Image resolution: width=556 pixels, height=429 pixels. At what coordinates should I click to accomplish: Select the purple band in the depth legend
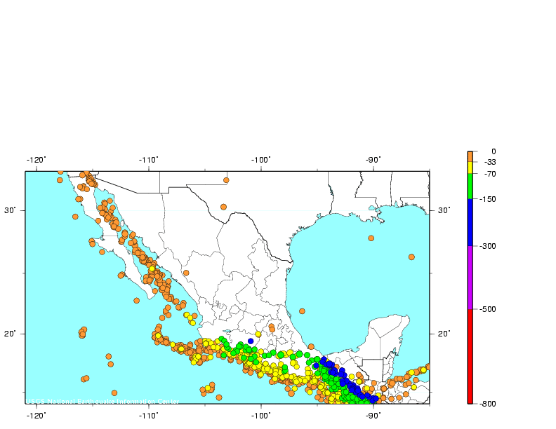click(470, 277)
